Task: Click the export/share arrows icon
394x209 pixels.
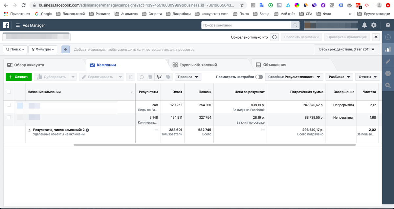Action: (159, 77)
